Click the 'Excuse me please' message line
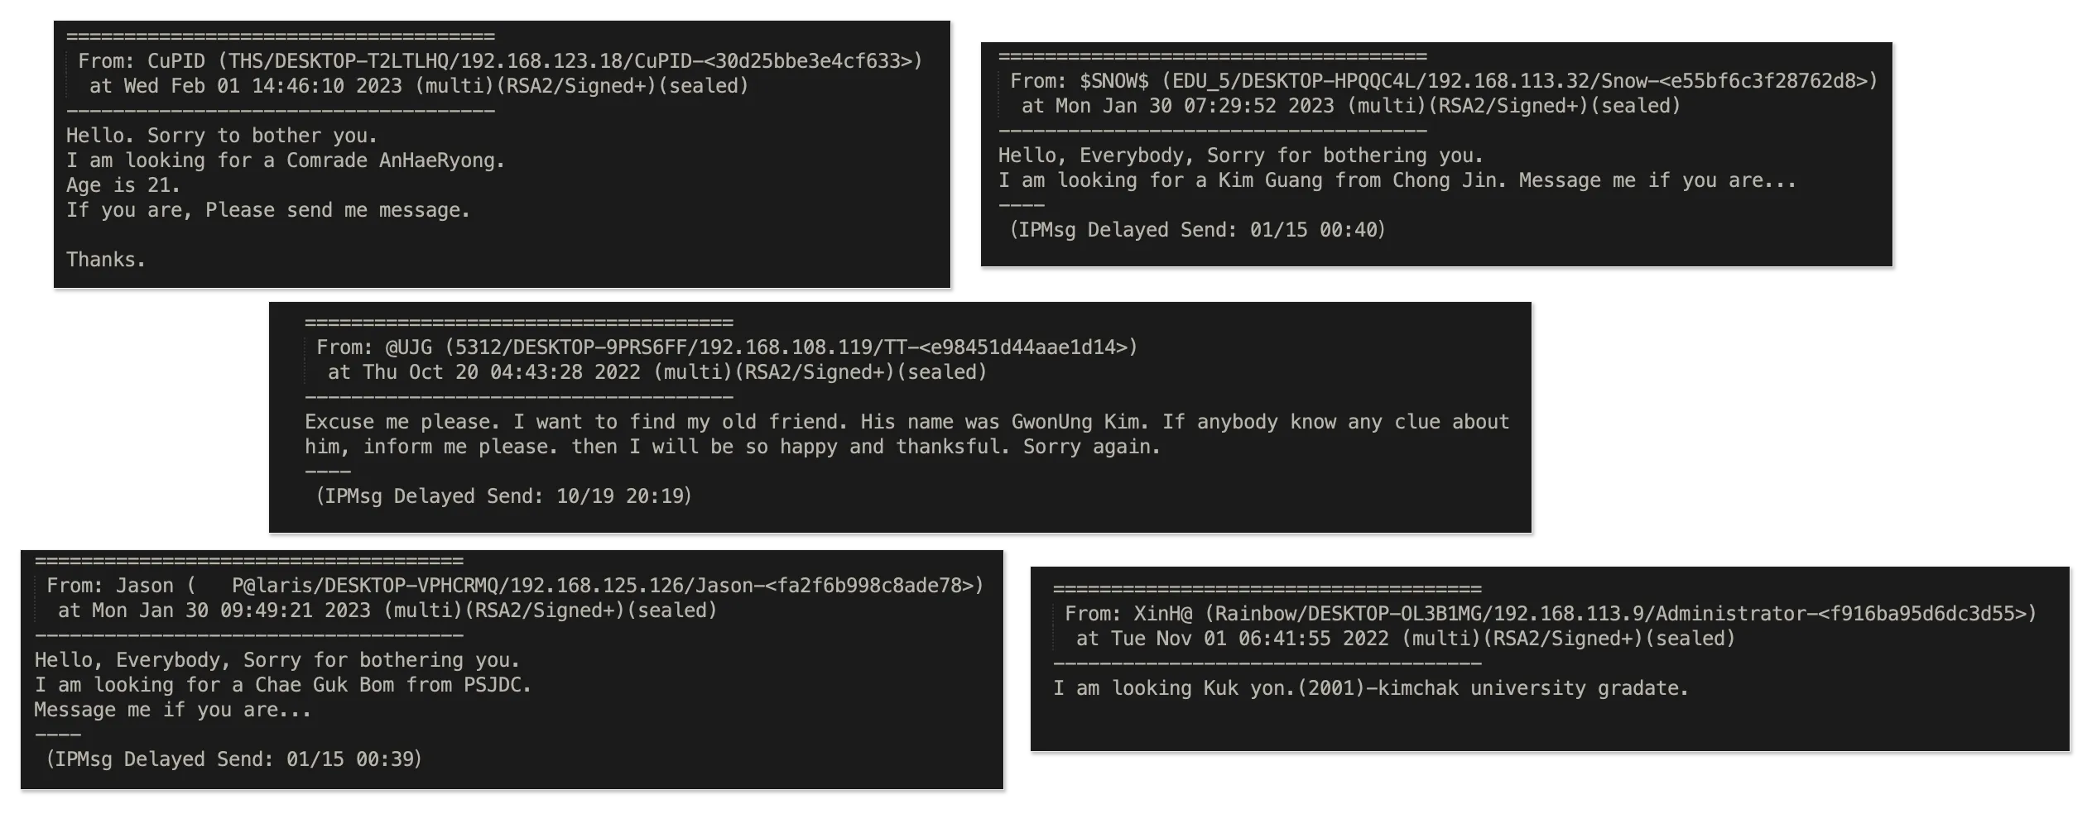Viewport: 2092px width, 814px height. 907,422
